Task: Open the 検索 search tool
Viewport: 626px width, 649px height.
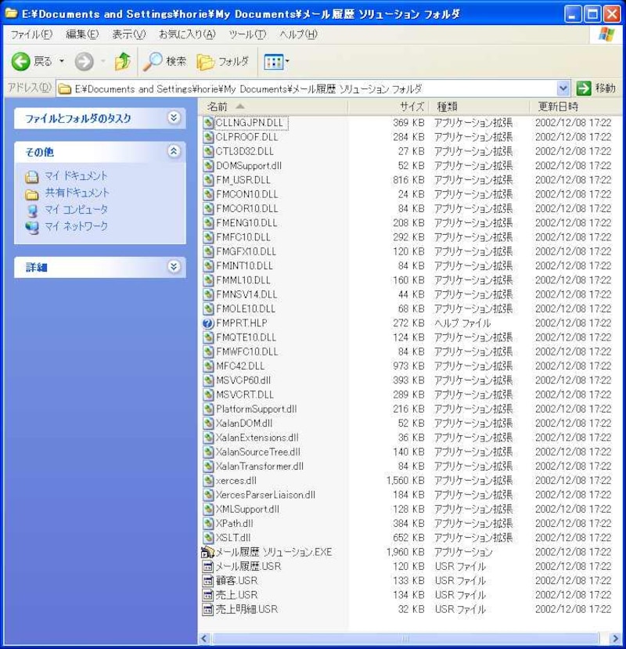Action: coord(164,62)
